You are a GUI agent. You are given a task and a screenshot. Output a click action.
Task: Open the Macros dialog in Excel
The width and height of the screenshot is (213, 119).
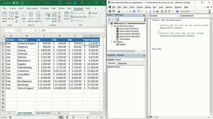(11, 16)
